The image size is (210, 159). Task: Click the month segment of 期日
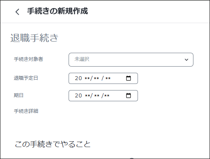coord(97,95)
